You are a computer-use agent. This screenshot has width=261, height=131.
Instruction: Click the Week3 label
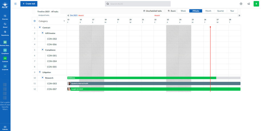(x=81, y=15)
